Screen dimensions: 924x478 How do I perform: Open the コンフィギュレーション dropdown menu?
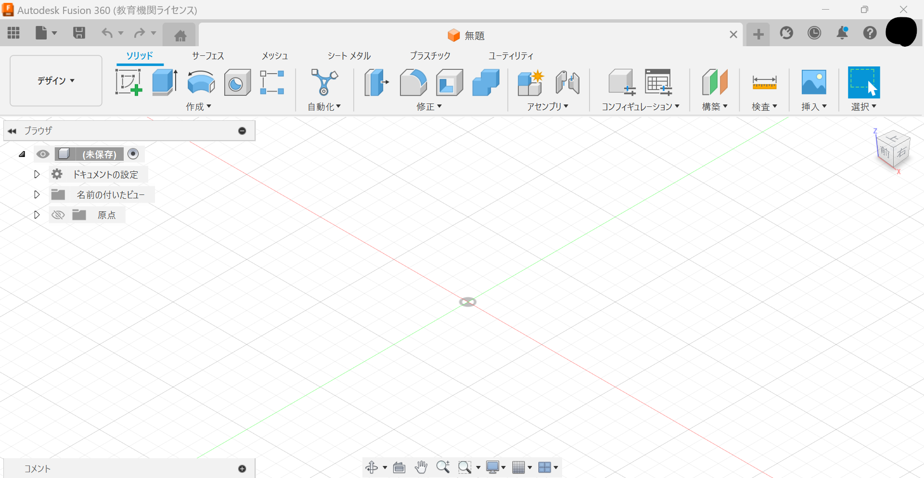(641, 106)
